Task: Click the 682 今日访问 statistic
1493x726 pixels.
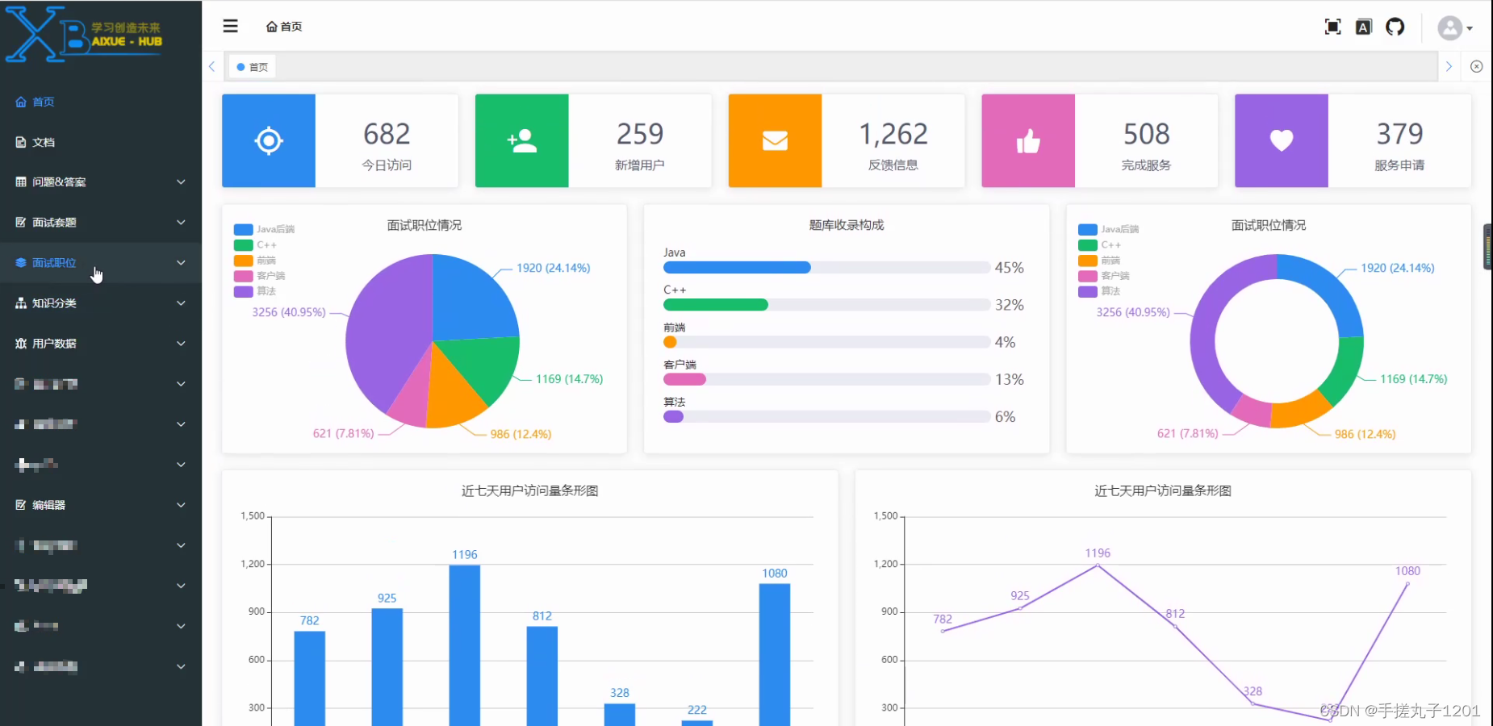Action: pyautogui.click(x=387, y=145)
